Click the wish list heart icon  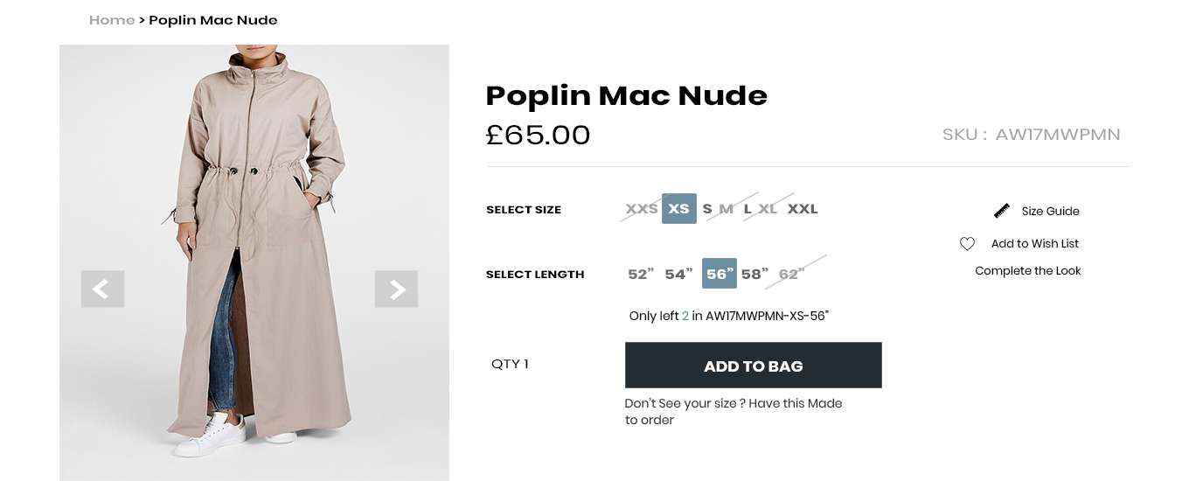967,244
